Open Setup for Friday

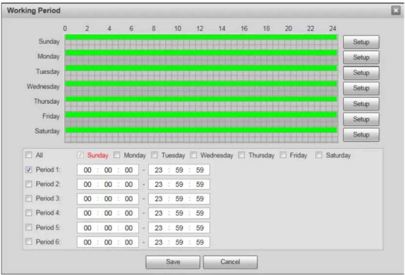coord(361,119)
